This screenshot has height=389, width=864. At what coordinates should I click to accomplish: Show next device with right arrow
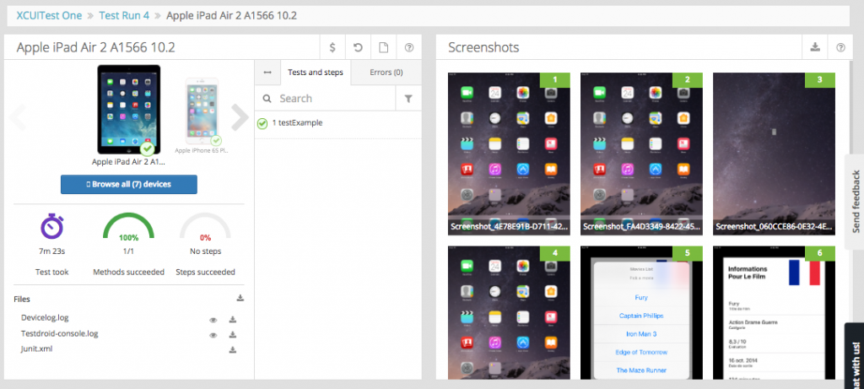click(x=240, y=116)
